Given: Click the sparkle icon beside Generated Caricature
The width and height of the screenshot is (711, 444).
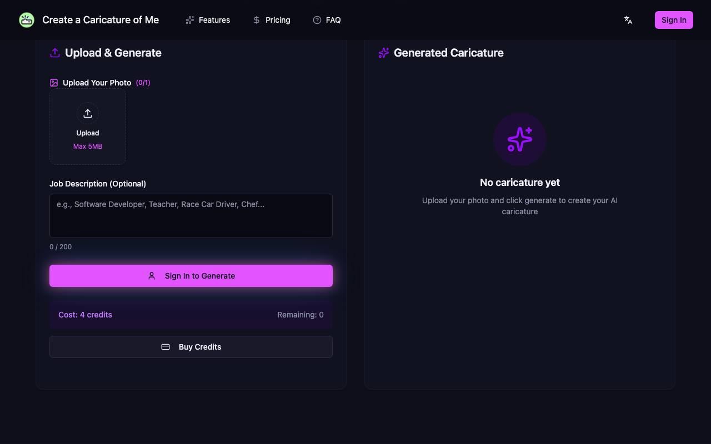Looking at the screenshot, I should [x=384, y=53].
